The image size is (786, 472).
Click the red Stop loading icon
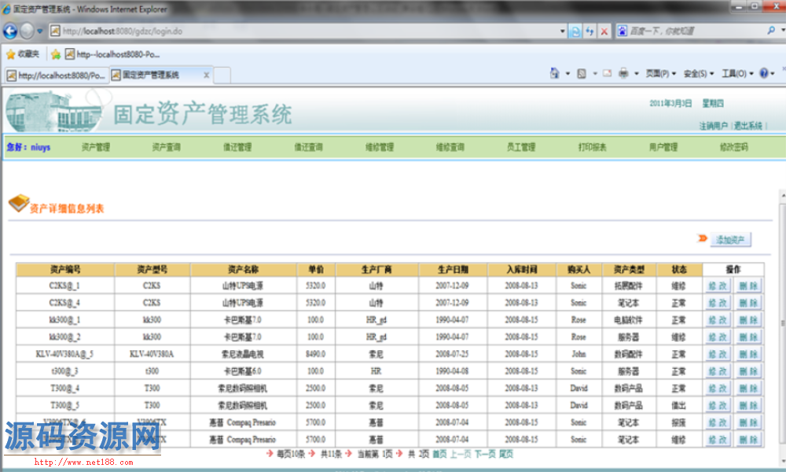coord(604,31)
